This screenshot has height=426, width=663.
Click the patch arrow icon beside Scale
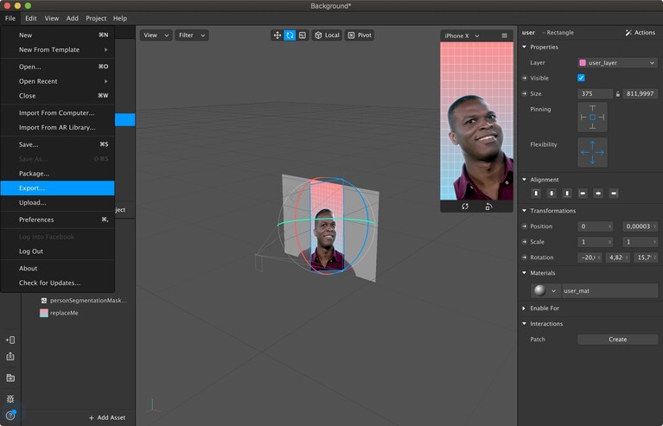pyautogui.click(x=525, y=242)
